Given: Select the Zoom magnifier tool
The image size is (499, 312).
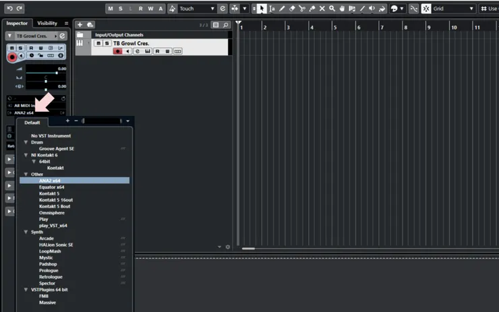Looking at the screenshot, I should 332,9.
